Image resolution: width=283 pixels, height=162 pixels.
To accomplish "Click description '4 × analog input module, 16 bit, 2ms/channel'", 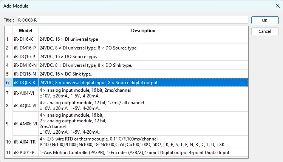I will (x=85, y=90).
